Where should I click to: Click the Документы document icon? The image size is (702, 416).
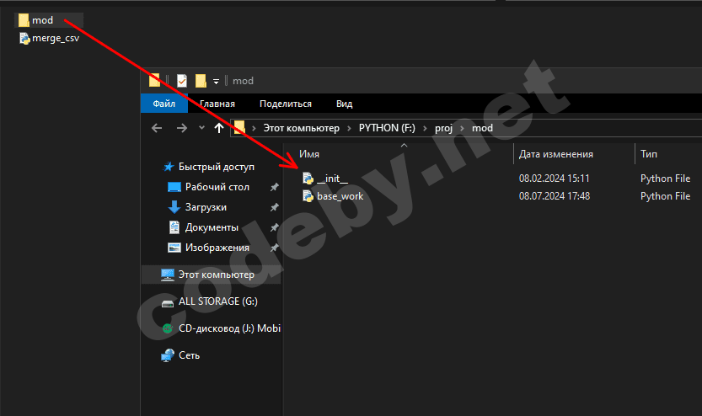tap(174, 227)
